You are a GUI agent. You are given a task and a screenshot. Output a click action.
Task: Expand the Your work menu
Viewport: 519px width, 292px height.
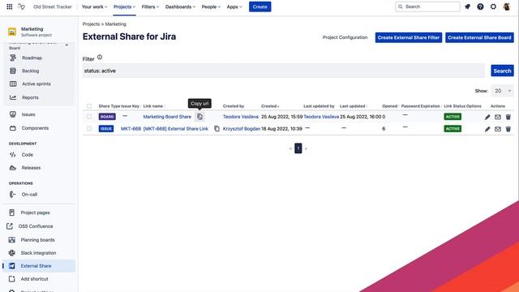click(94, 6)
